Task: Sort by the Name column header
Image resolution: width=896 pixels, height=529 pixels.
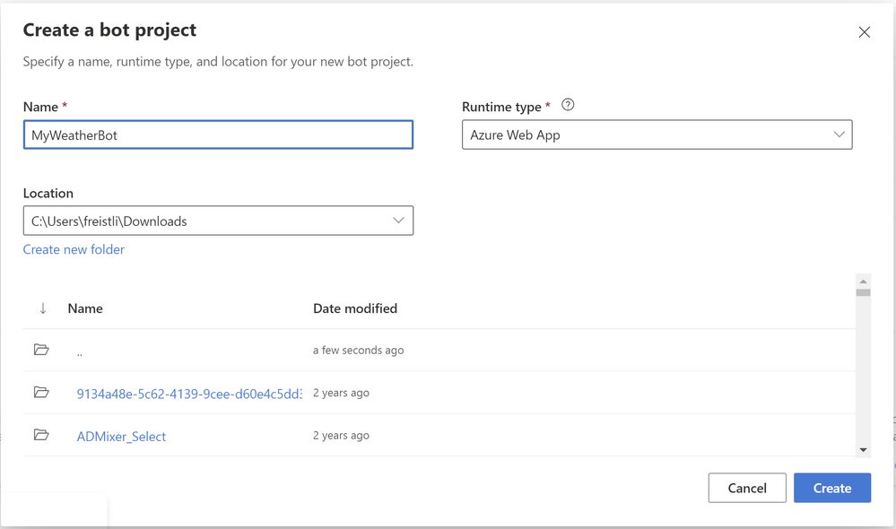Action: pyautogui.click(x=85, y=308)
